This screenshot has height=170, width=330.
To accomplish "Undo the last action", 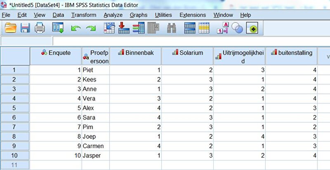I will [x=75, y=28].
